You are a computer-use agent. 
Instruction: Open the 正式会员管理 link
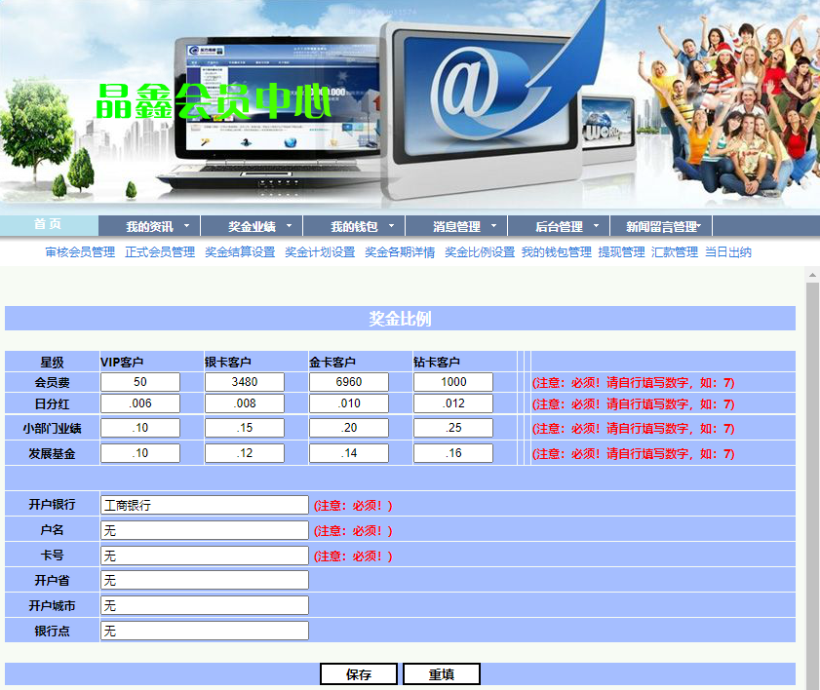coord(160,252)
